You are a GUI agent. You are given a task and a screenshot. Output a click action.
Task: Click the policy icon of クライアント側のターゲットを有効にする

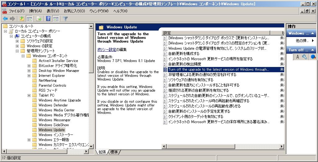[165, 117]
